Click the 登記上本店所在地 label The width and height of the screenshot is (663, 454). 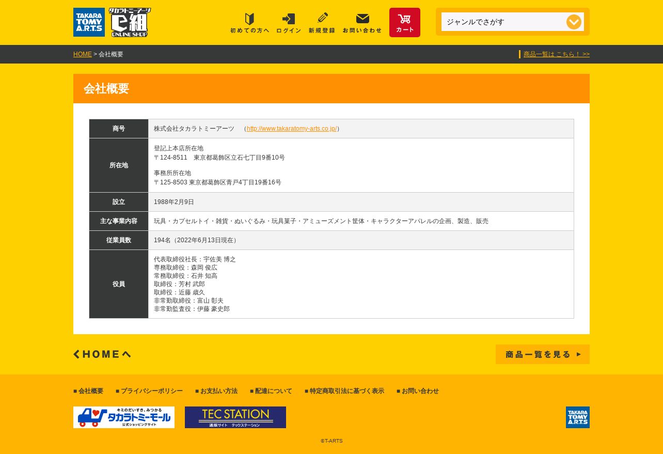coord(179,148)
